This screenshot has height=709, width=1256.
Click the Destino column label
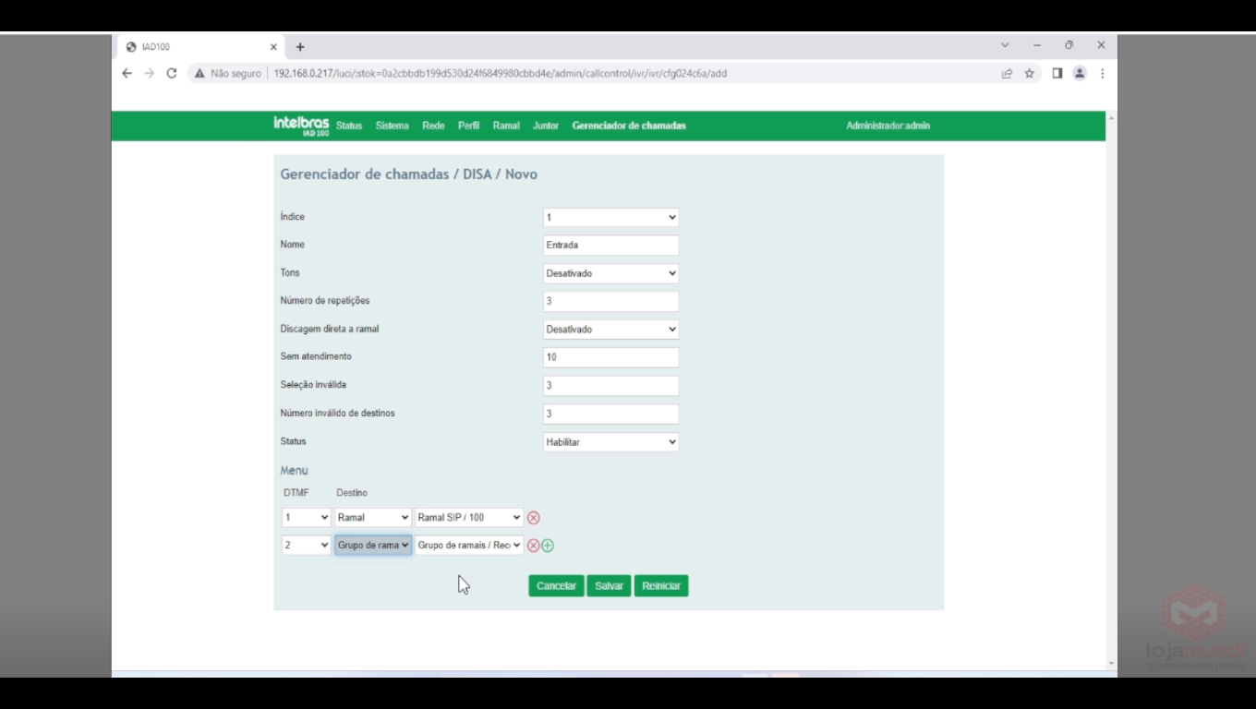(352, 493)
